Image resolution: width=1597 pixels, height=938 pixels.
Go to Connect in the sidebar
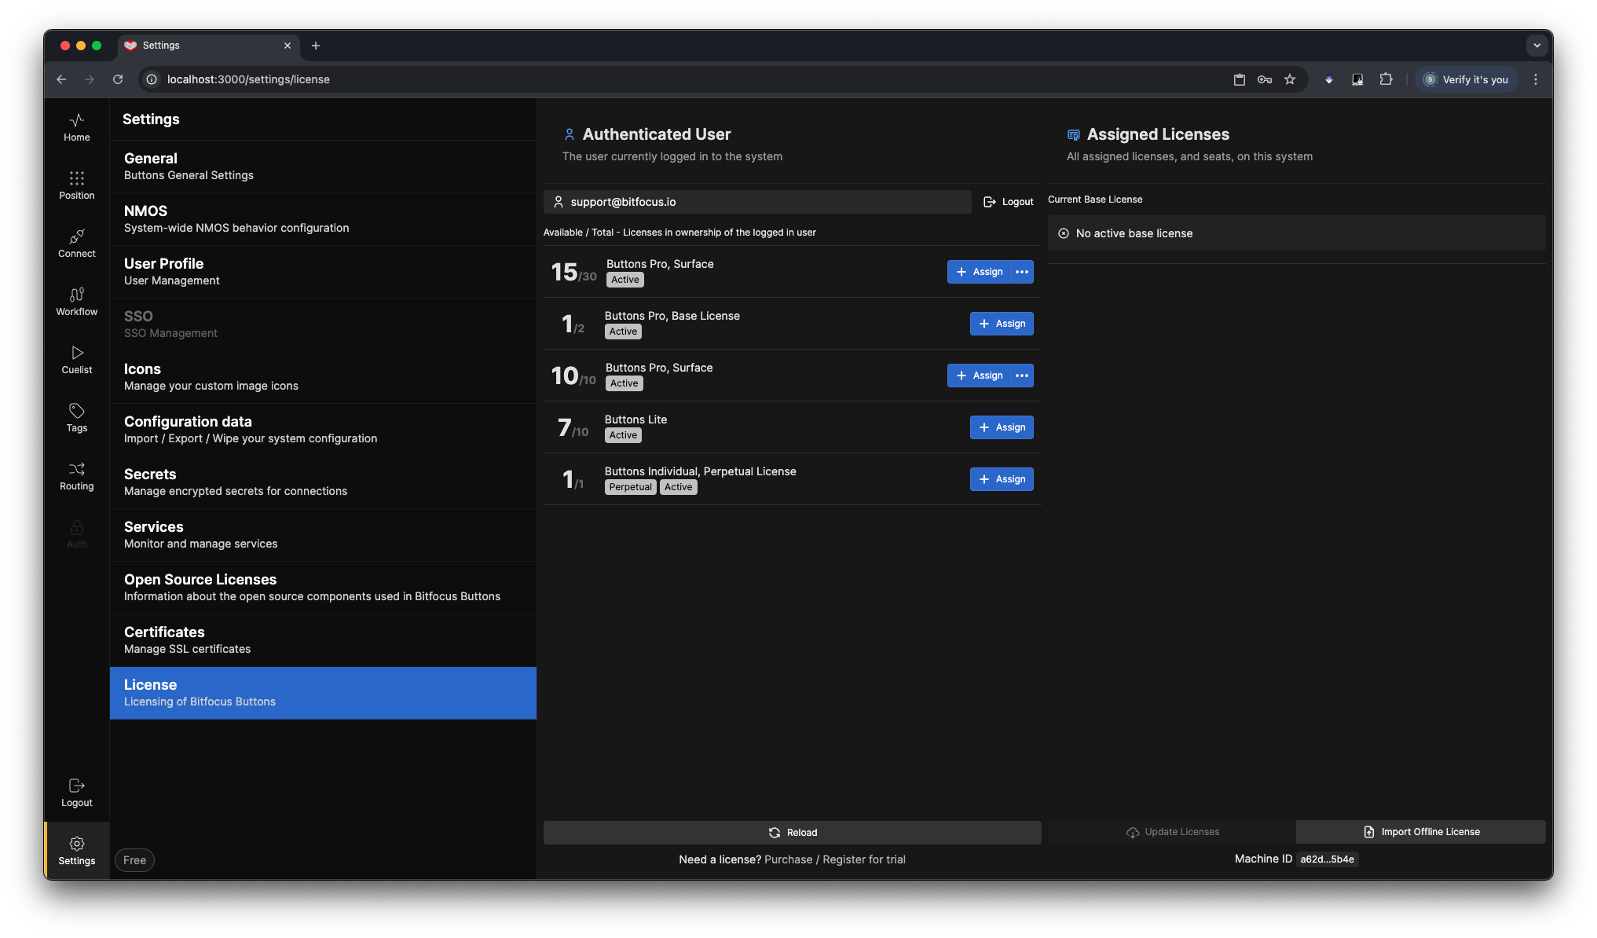(x=76, y=244)
